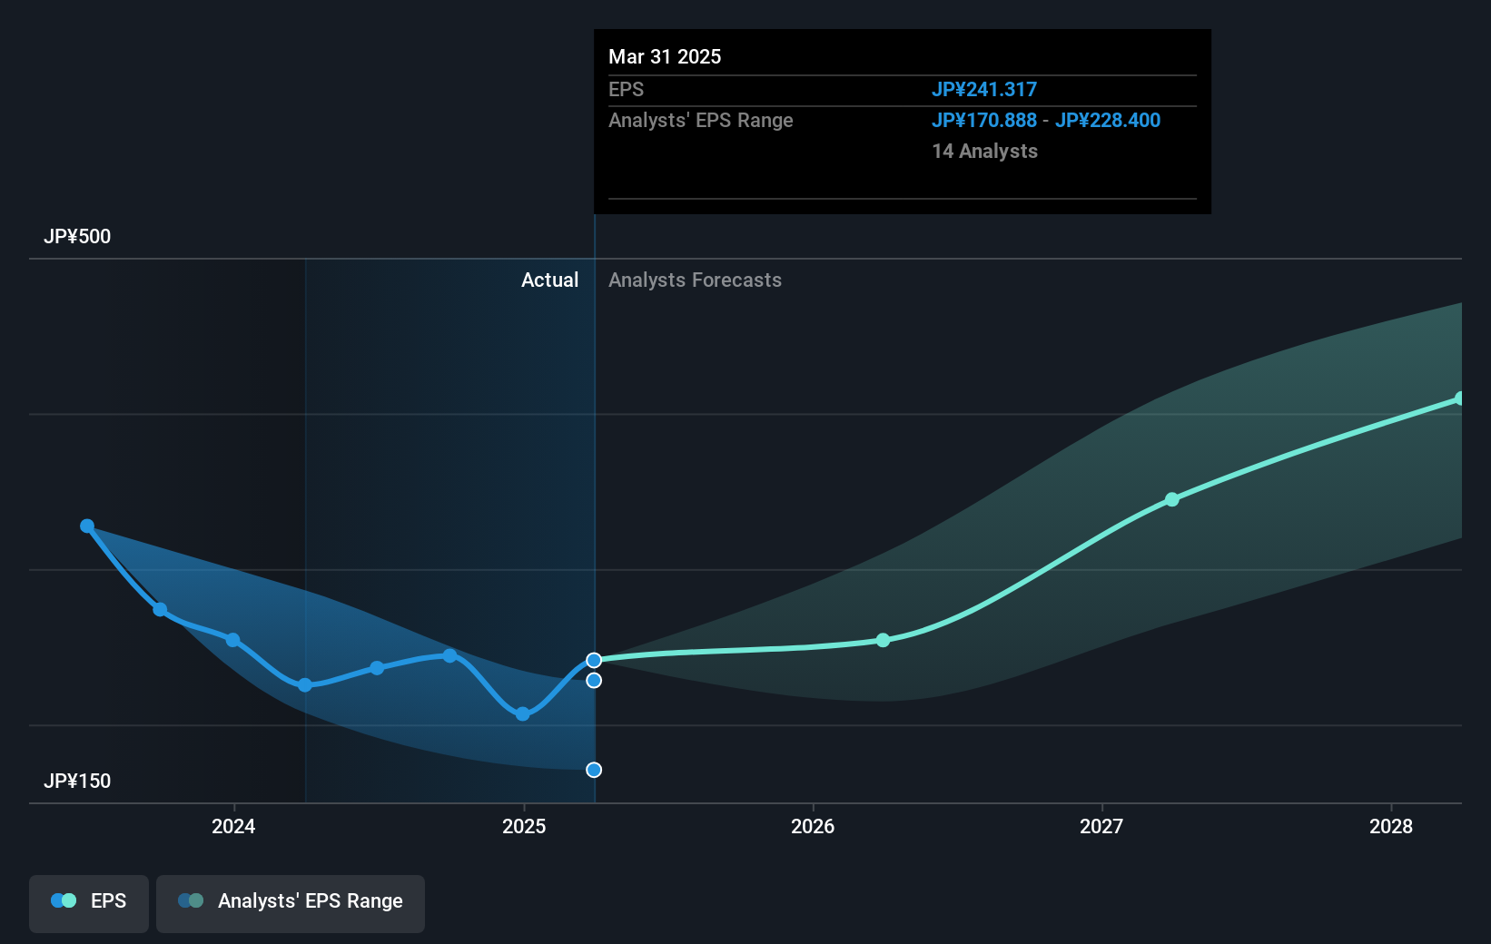1491x944 pixels.
Task: Click the 2027 x-axis label
Action: tap(1101, 826)
